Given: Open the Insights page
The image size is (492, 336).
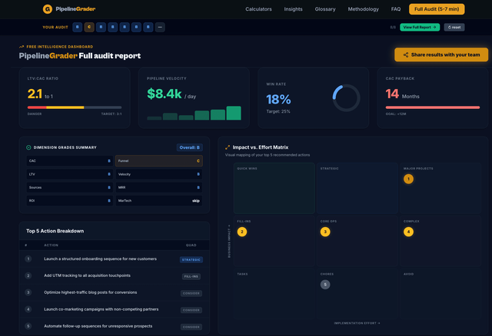Looking at the screenshot, I should coord(293,9).
